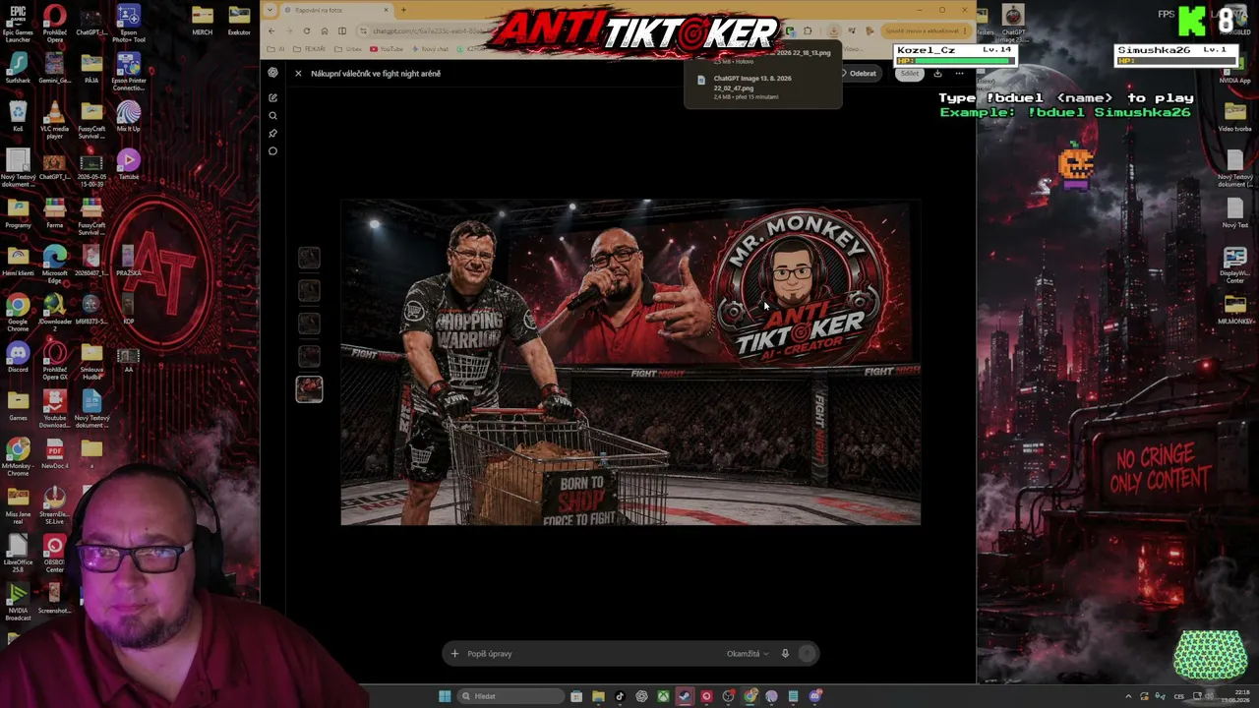Open the Nový chat bookmark
This screenshot has height=708, width=1259.
click(x=430, y=49)
